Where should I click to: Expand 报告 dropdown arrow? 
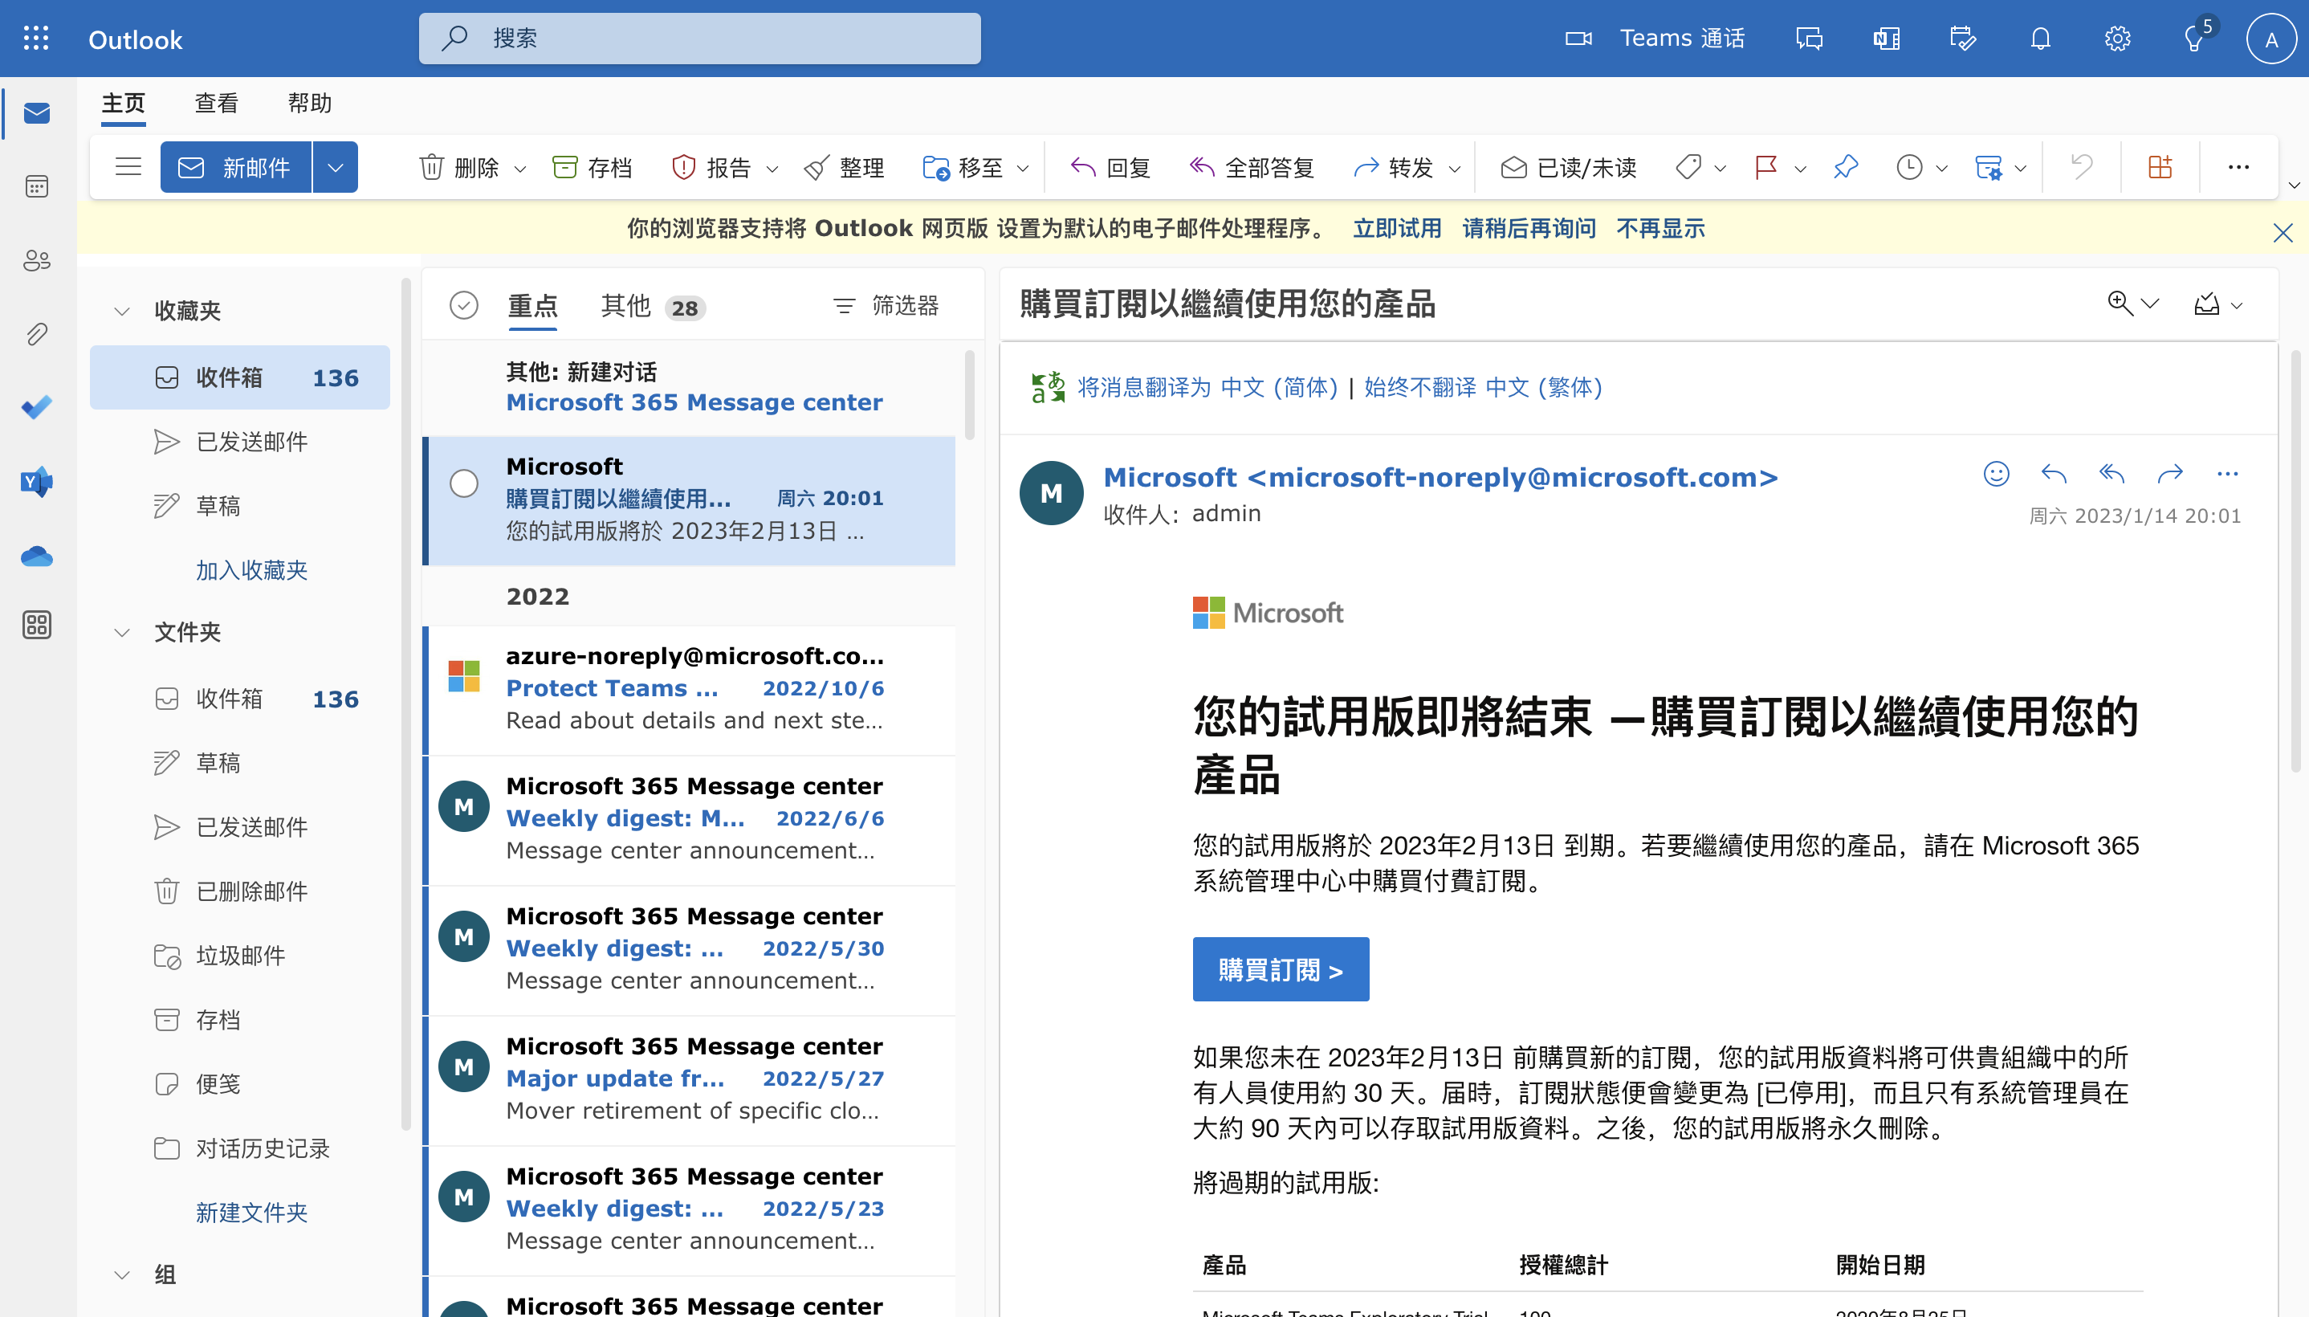[772, 169]
